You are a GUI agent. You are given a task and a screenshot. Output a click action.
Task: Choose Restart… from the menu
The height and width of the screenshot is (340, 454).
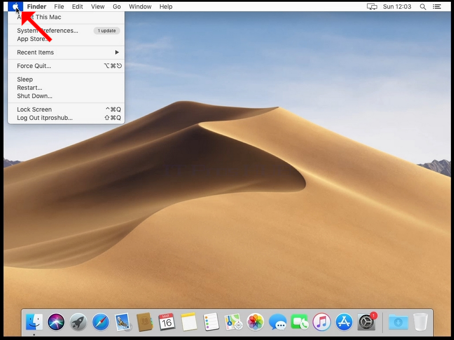(66, 88)
